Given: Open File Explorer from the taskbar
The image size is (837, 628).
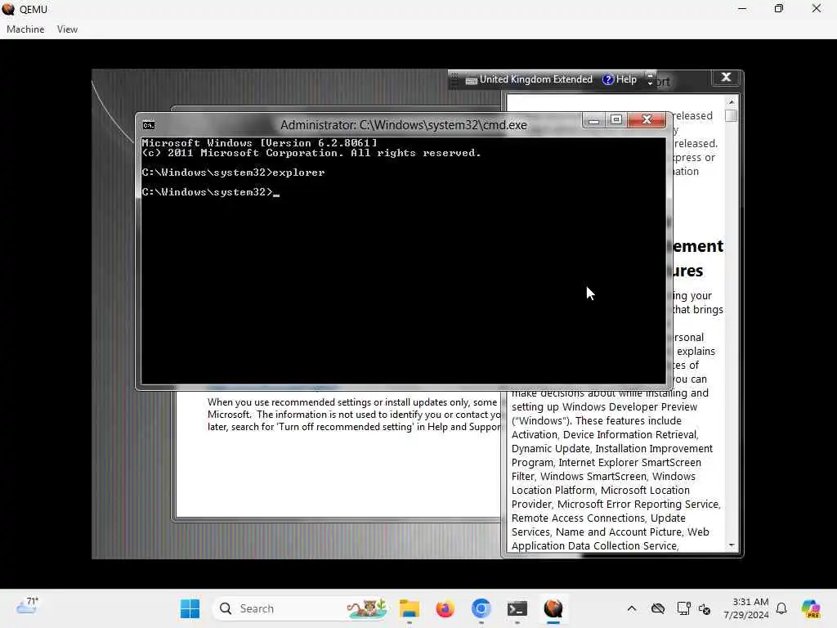Looking at the screenshot, I should tap(410, 608).
